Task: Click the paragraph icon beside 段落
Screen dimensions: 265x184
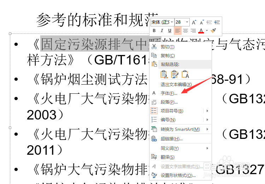Action: click(154, 102)
